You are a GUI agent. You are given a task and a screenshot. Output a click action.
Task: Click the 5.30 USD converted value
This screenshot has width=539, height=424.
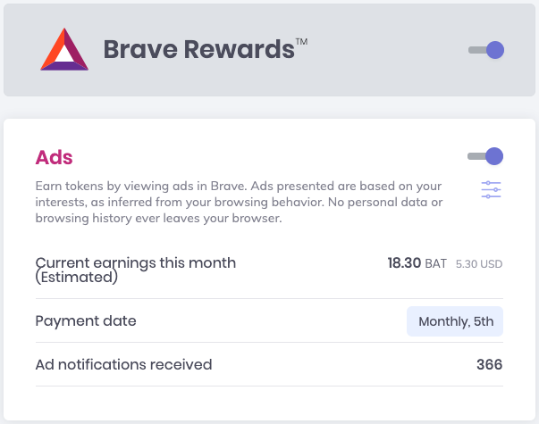[x=479, y=264]
